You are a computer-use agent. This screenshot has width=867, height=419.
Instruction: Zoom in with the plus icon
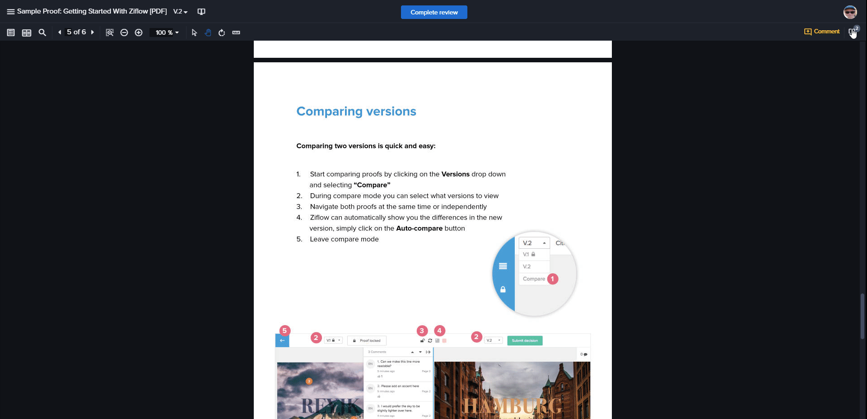coord(139,33)
